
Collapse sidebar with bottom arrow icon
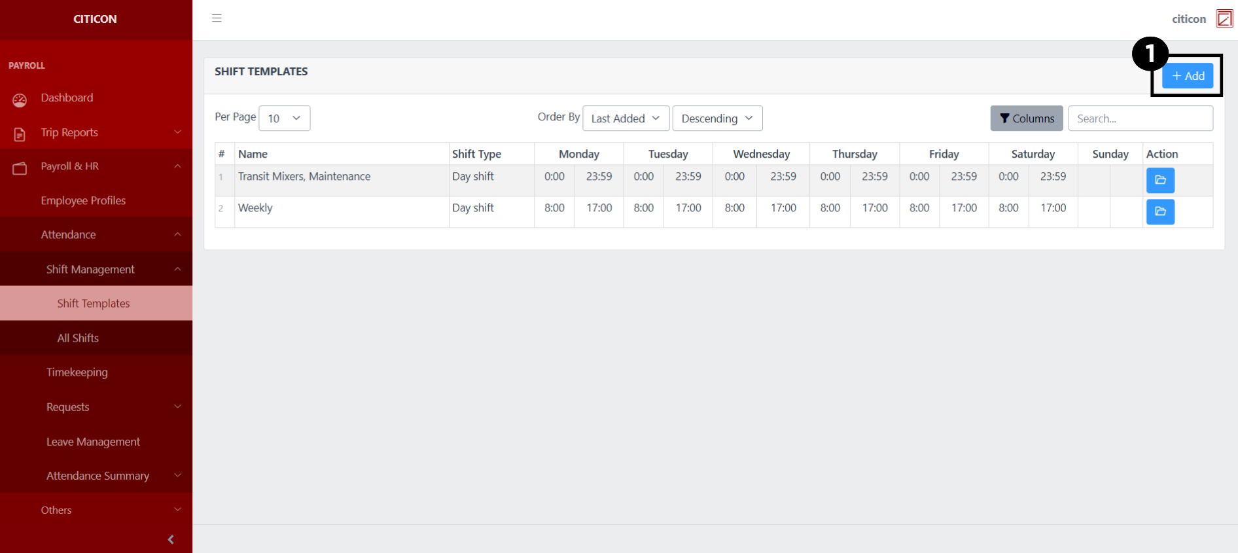pos(171,539)
